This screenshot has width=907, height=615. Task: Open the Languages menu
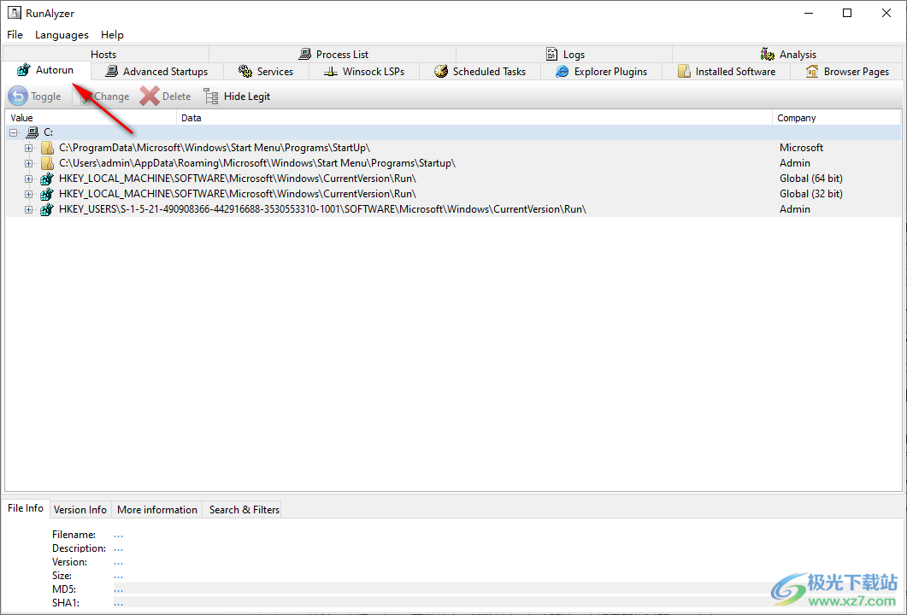click(62, 35)
